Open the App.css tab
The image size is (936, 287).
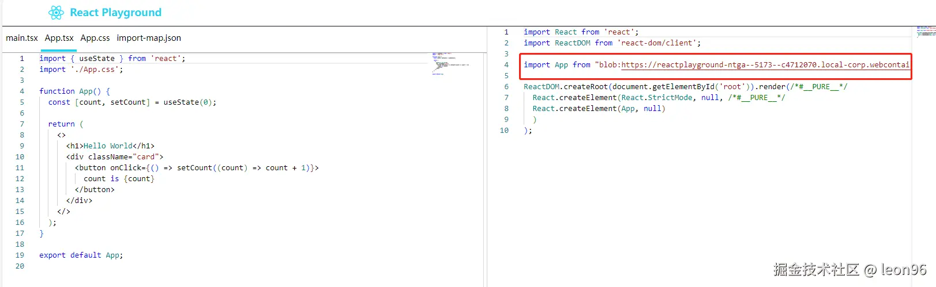[95, 38]
